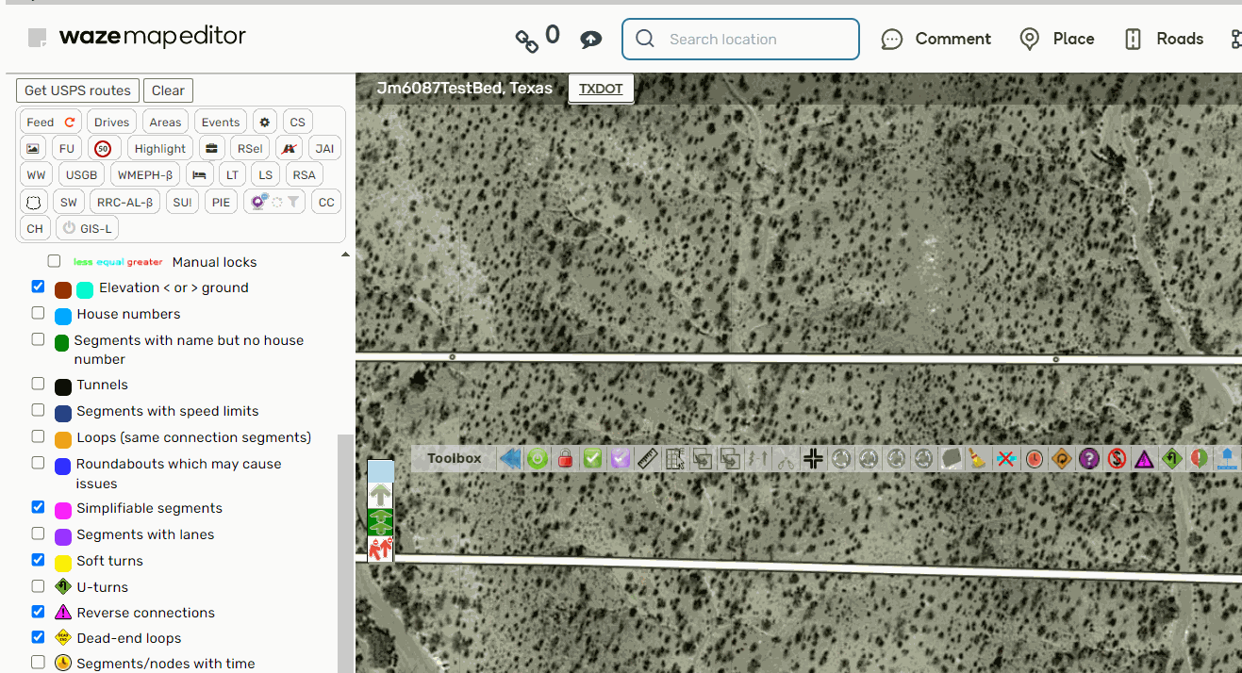Click the chain link permalink icon
Viewport: 1242px width, 673px height.
tap(526, 41)
